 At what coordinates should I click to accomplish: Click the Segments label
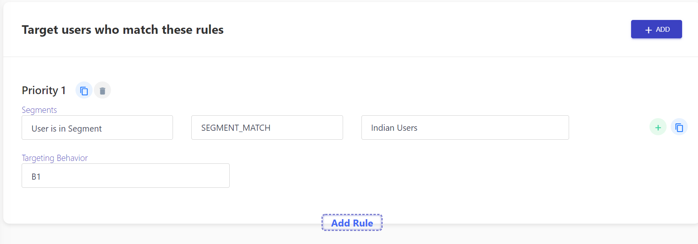39,110
